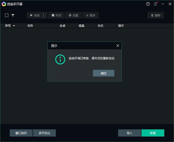Screen dimensions: 174x142
Task: Sort by 序号 column header
Action: pos(8,26)
